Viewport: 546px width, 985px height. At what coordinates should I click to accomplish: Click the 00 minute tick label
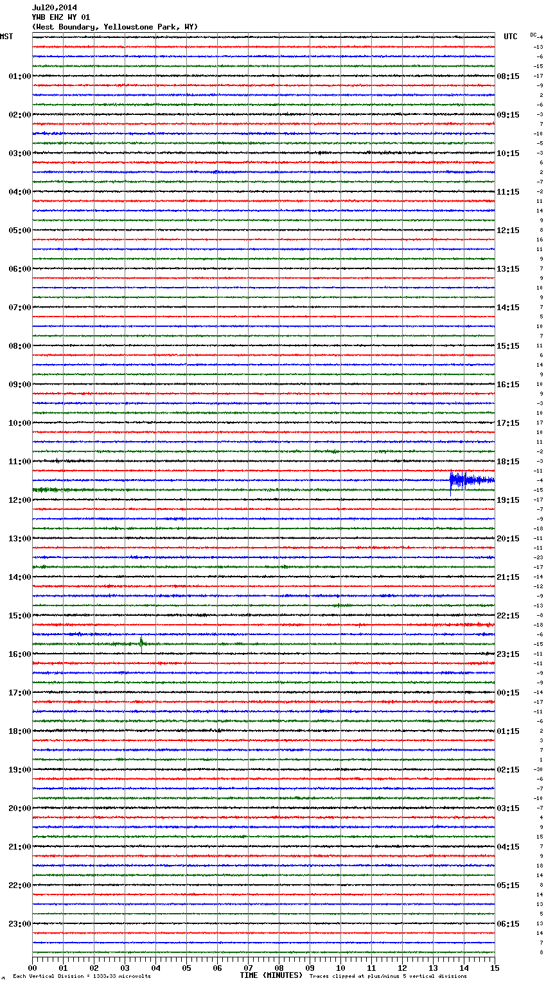[33, 968]
